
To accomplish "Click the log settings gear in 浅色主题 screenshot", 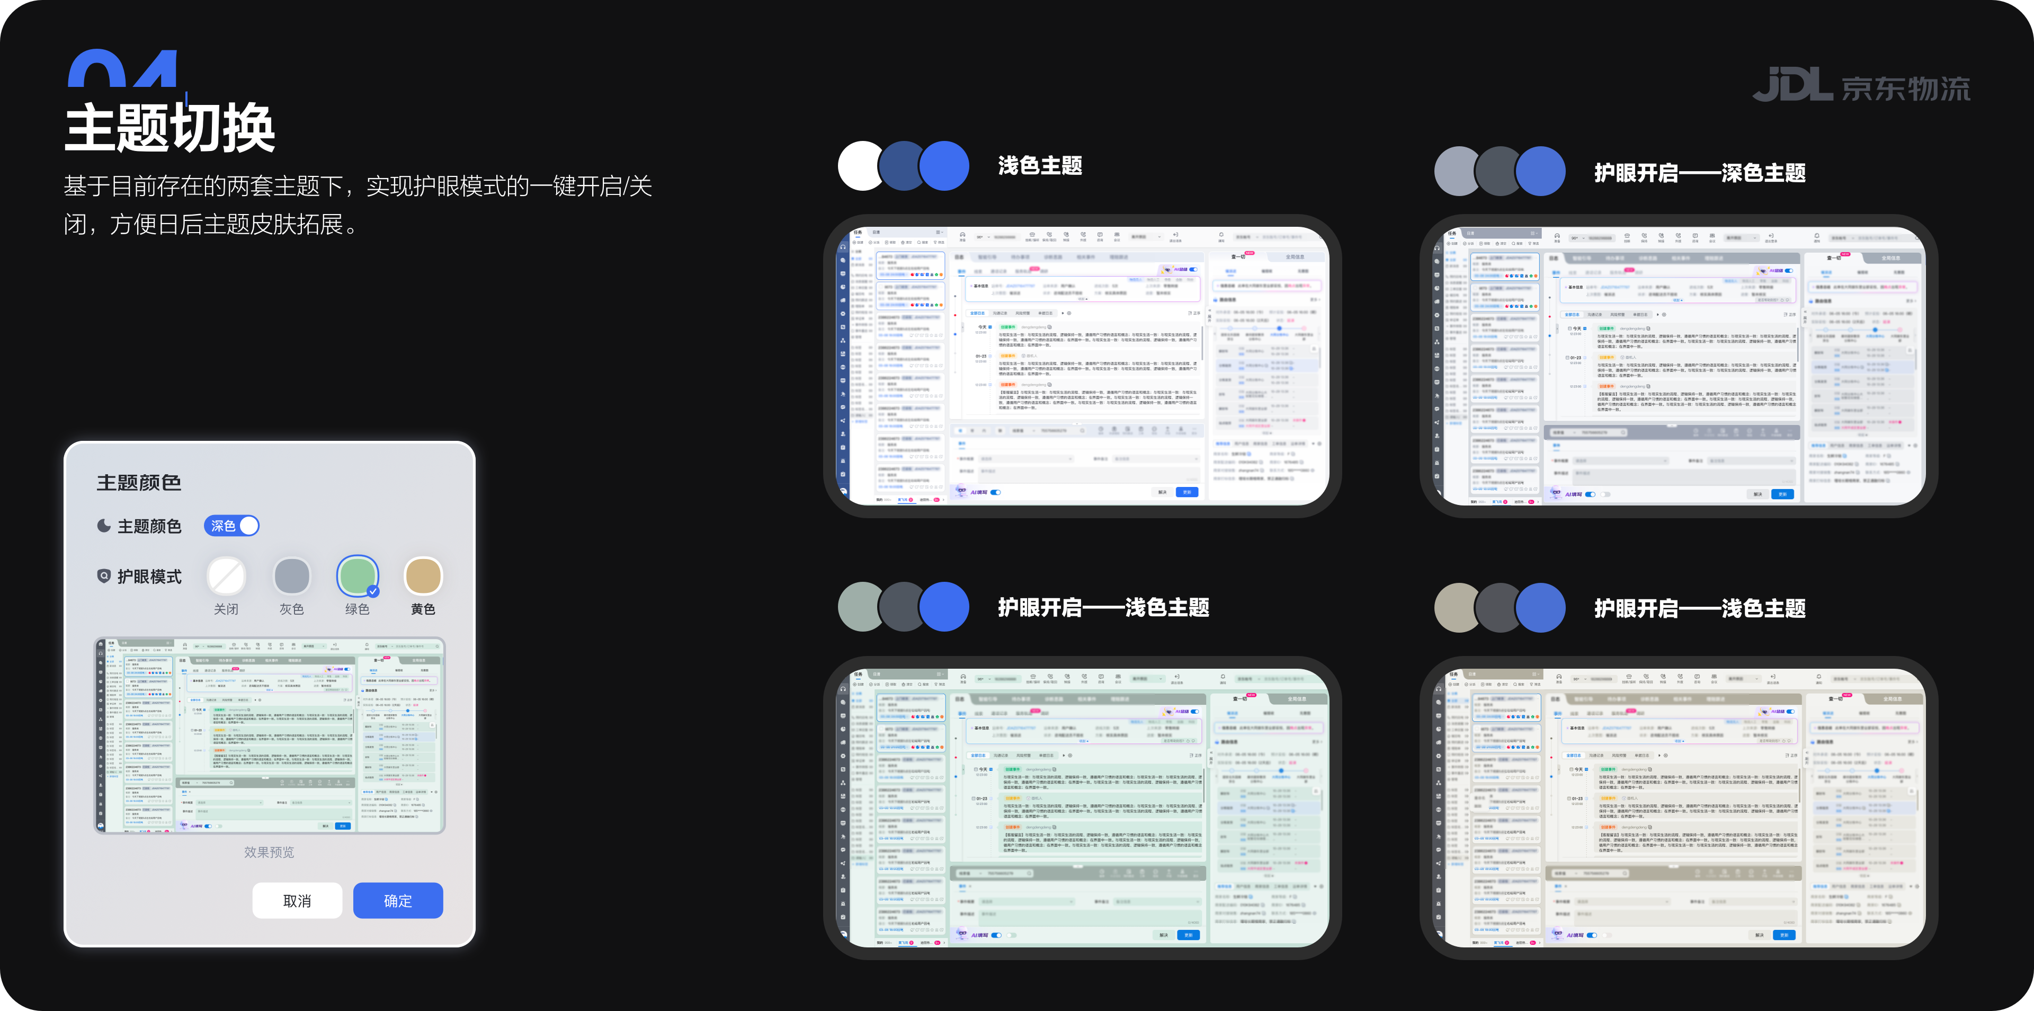I will tap(1069, 314).
